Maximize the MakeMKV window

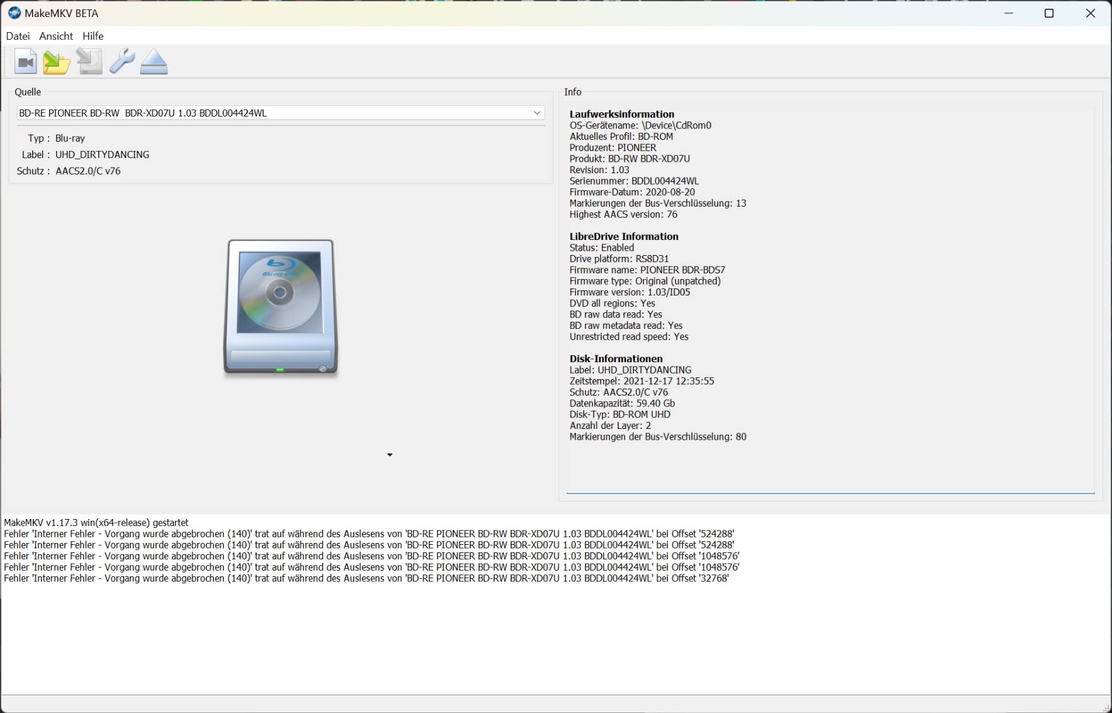pos(1049,13)
